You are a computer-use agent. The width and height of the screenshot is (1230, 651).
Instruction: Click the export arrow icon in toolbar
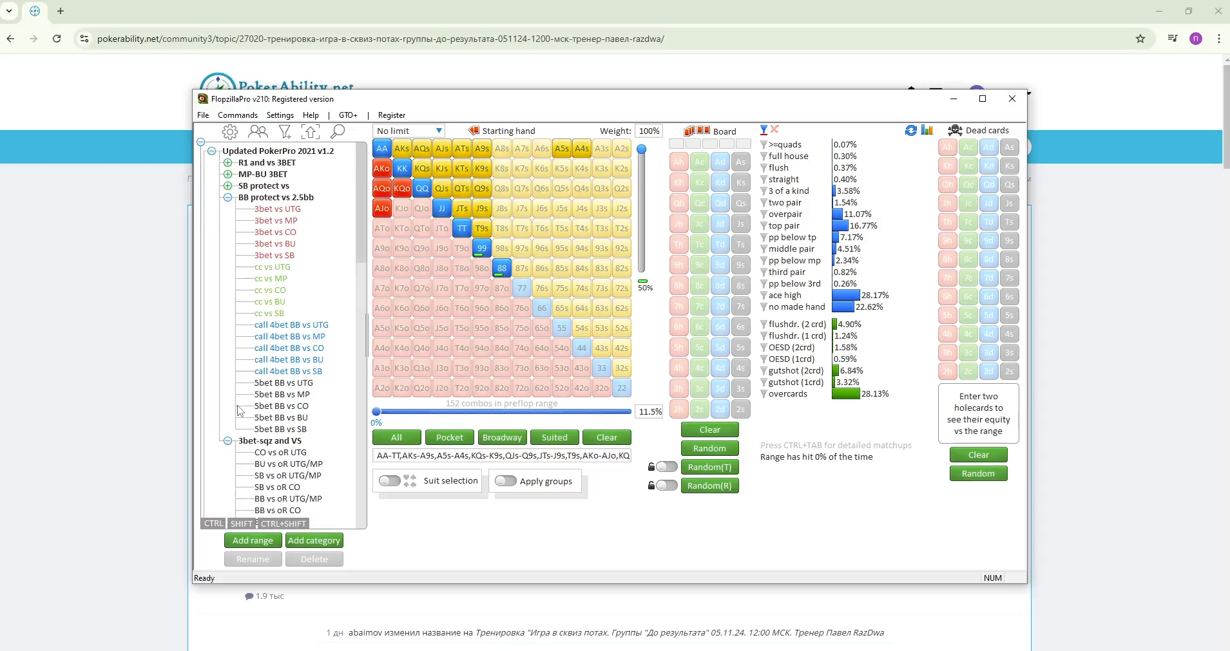311,132
